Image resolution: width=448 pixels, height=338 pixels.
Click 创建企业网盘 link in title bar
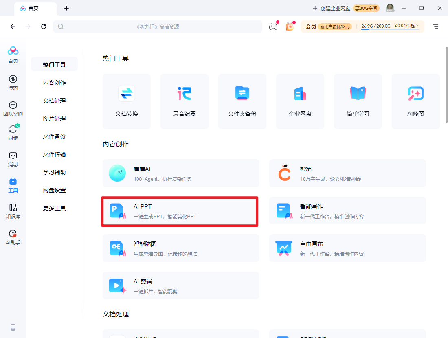[332, 8]
